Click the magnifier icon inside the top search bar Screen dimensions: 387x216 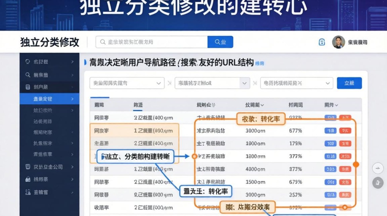click(102, 42)
